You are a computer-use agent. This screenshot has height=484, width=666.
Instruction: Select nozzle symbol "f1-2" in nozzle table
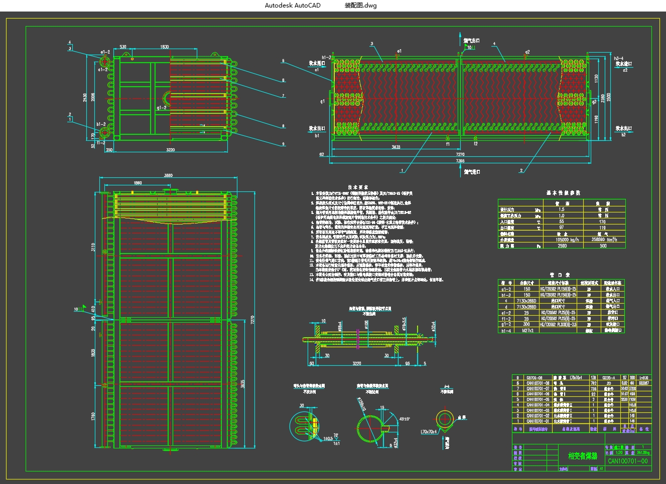pyautogui.click(x=506, y=319)
